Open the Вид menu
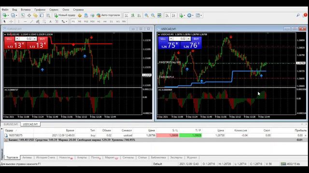 (x=14, y=10)
